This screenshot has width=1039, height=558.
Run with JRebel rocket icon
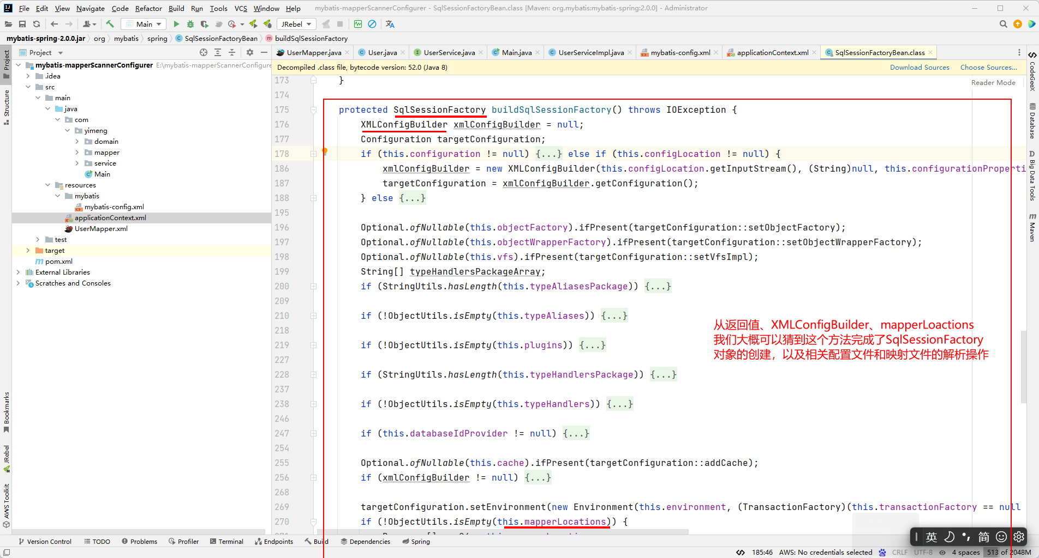pos(253,24)
